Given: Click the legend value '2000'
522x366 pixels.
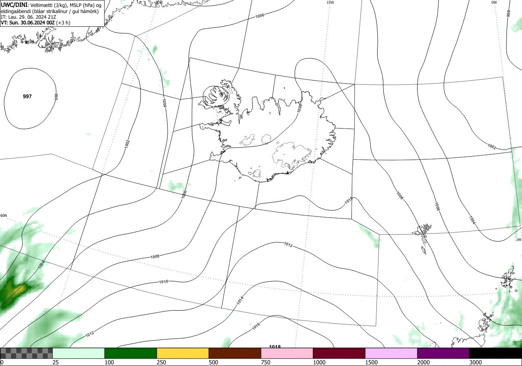Looking at the screenshot, I should coord(424,362).
